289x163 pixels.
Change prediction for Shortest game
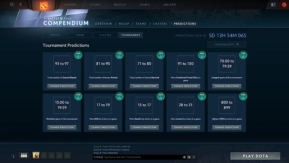click(62, 127)
